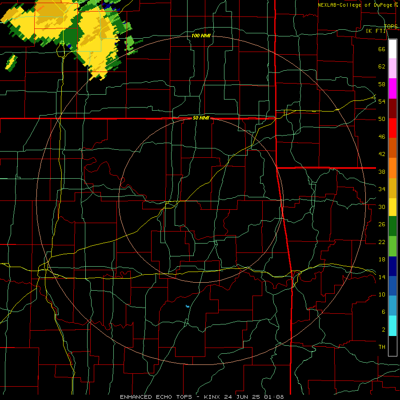Click the 'TH' legend label

click(x=382, y=347)
